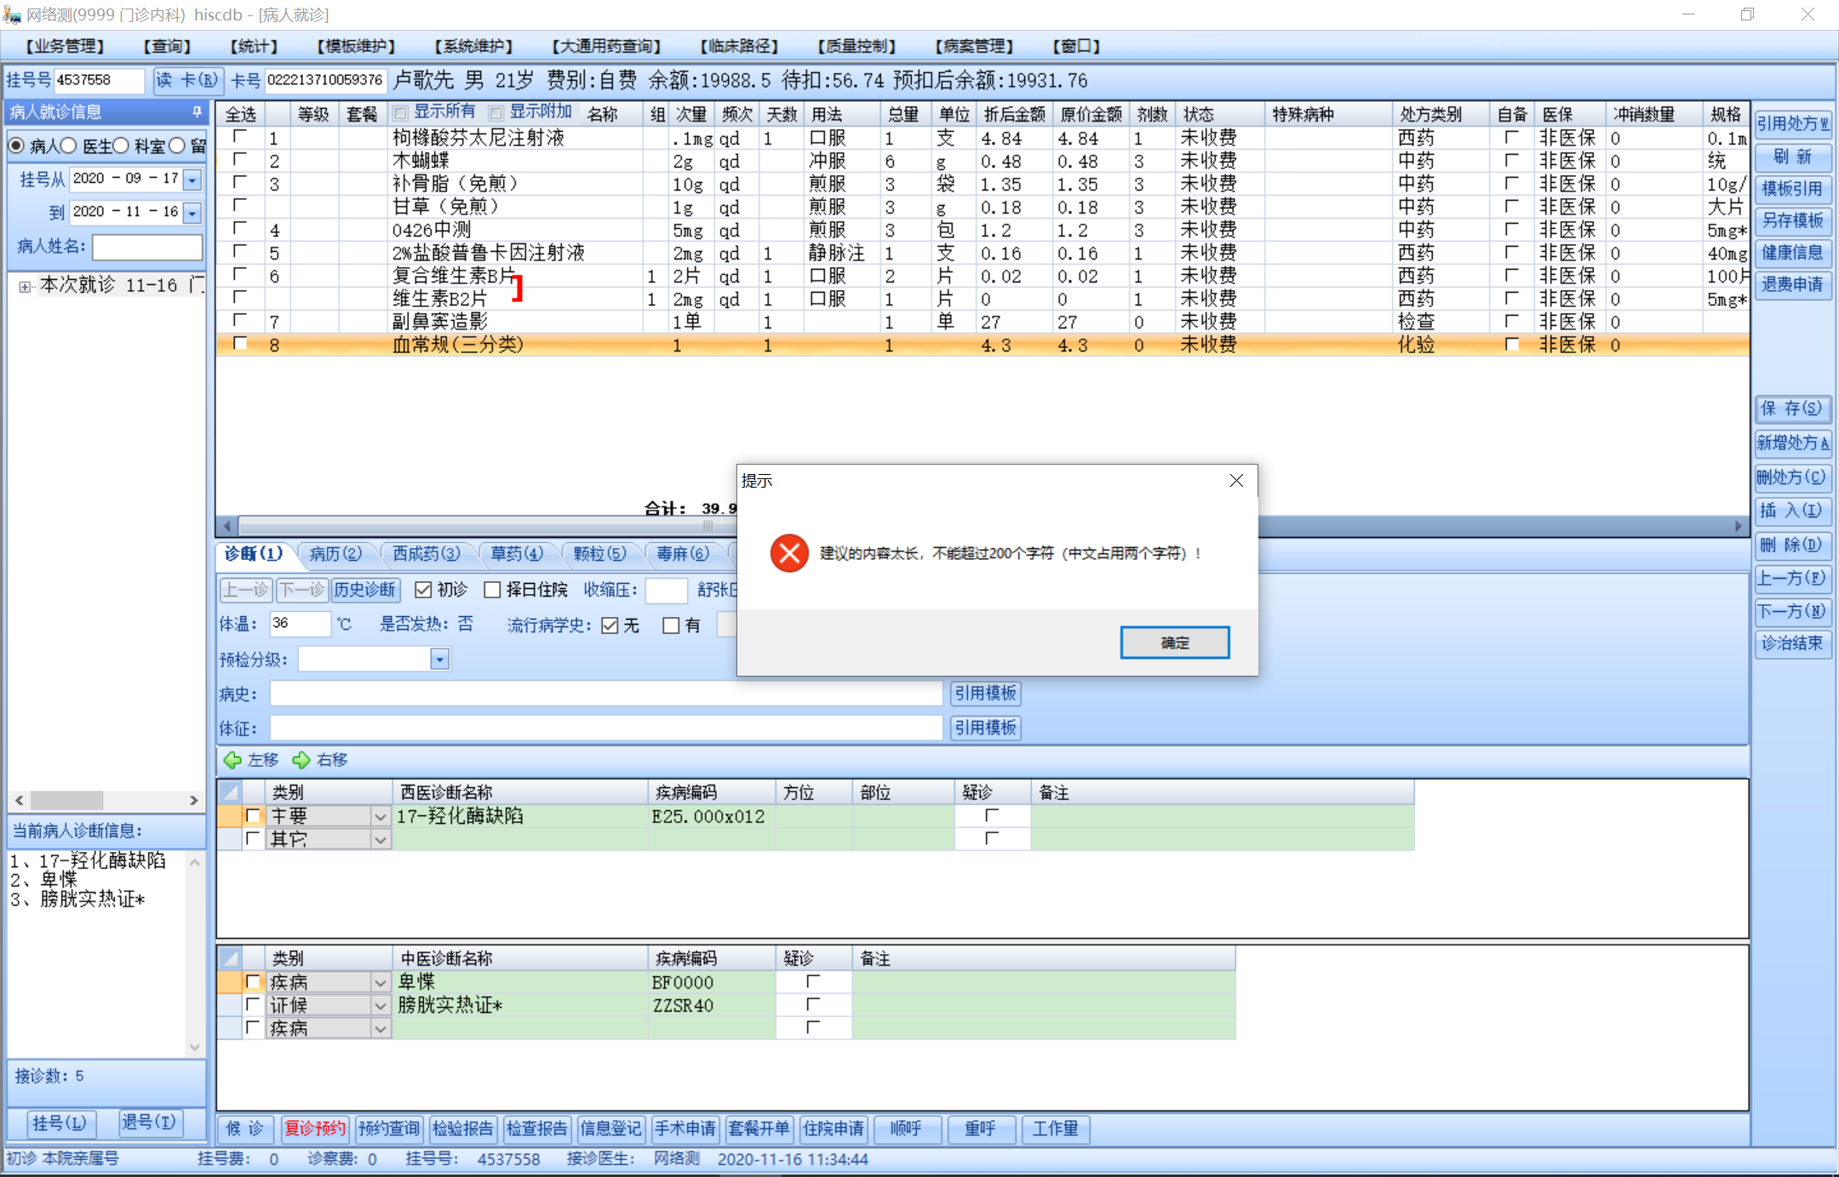The image size is (1839, 1177).
Task: Click the left sidebar scroll-left arrow
Action: pyautogui.click(x=20, y=800)
